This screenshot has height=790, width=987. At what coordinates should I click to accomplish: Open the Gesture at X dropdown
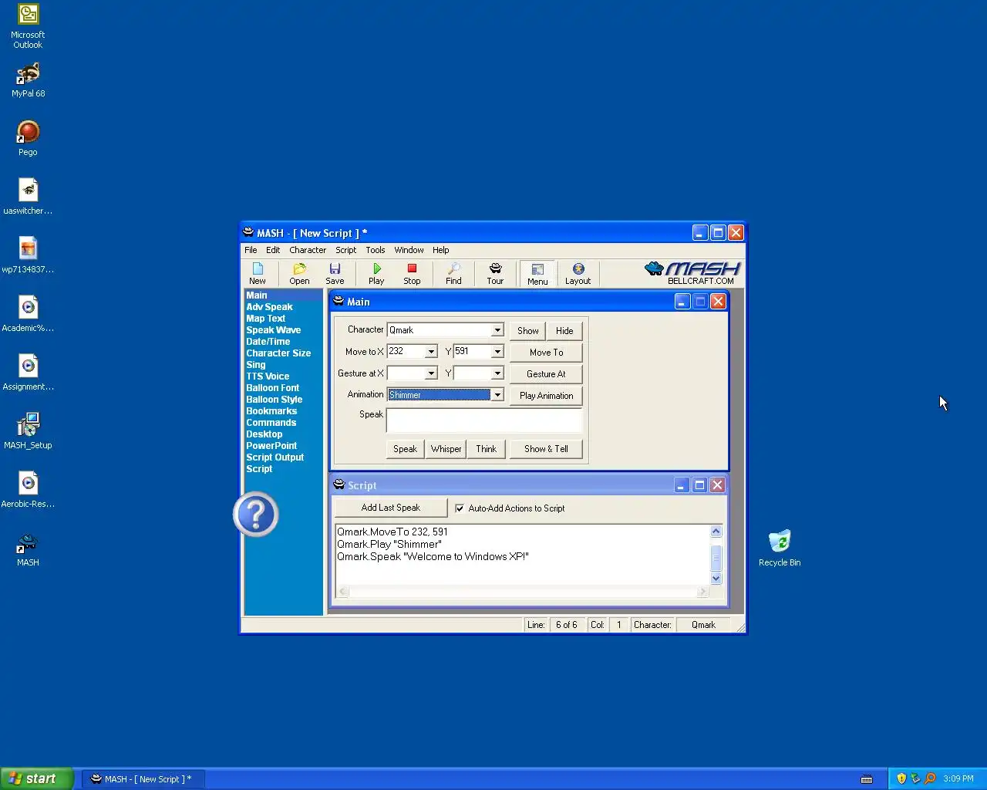431,373
